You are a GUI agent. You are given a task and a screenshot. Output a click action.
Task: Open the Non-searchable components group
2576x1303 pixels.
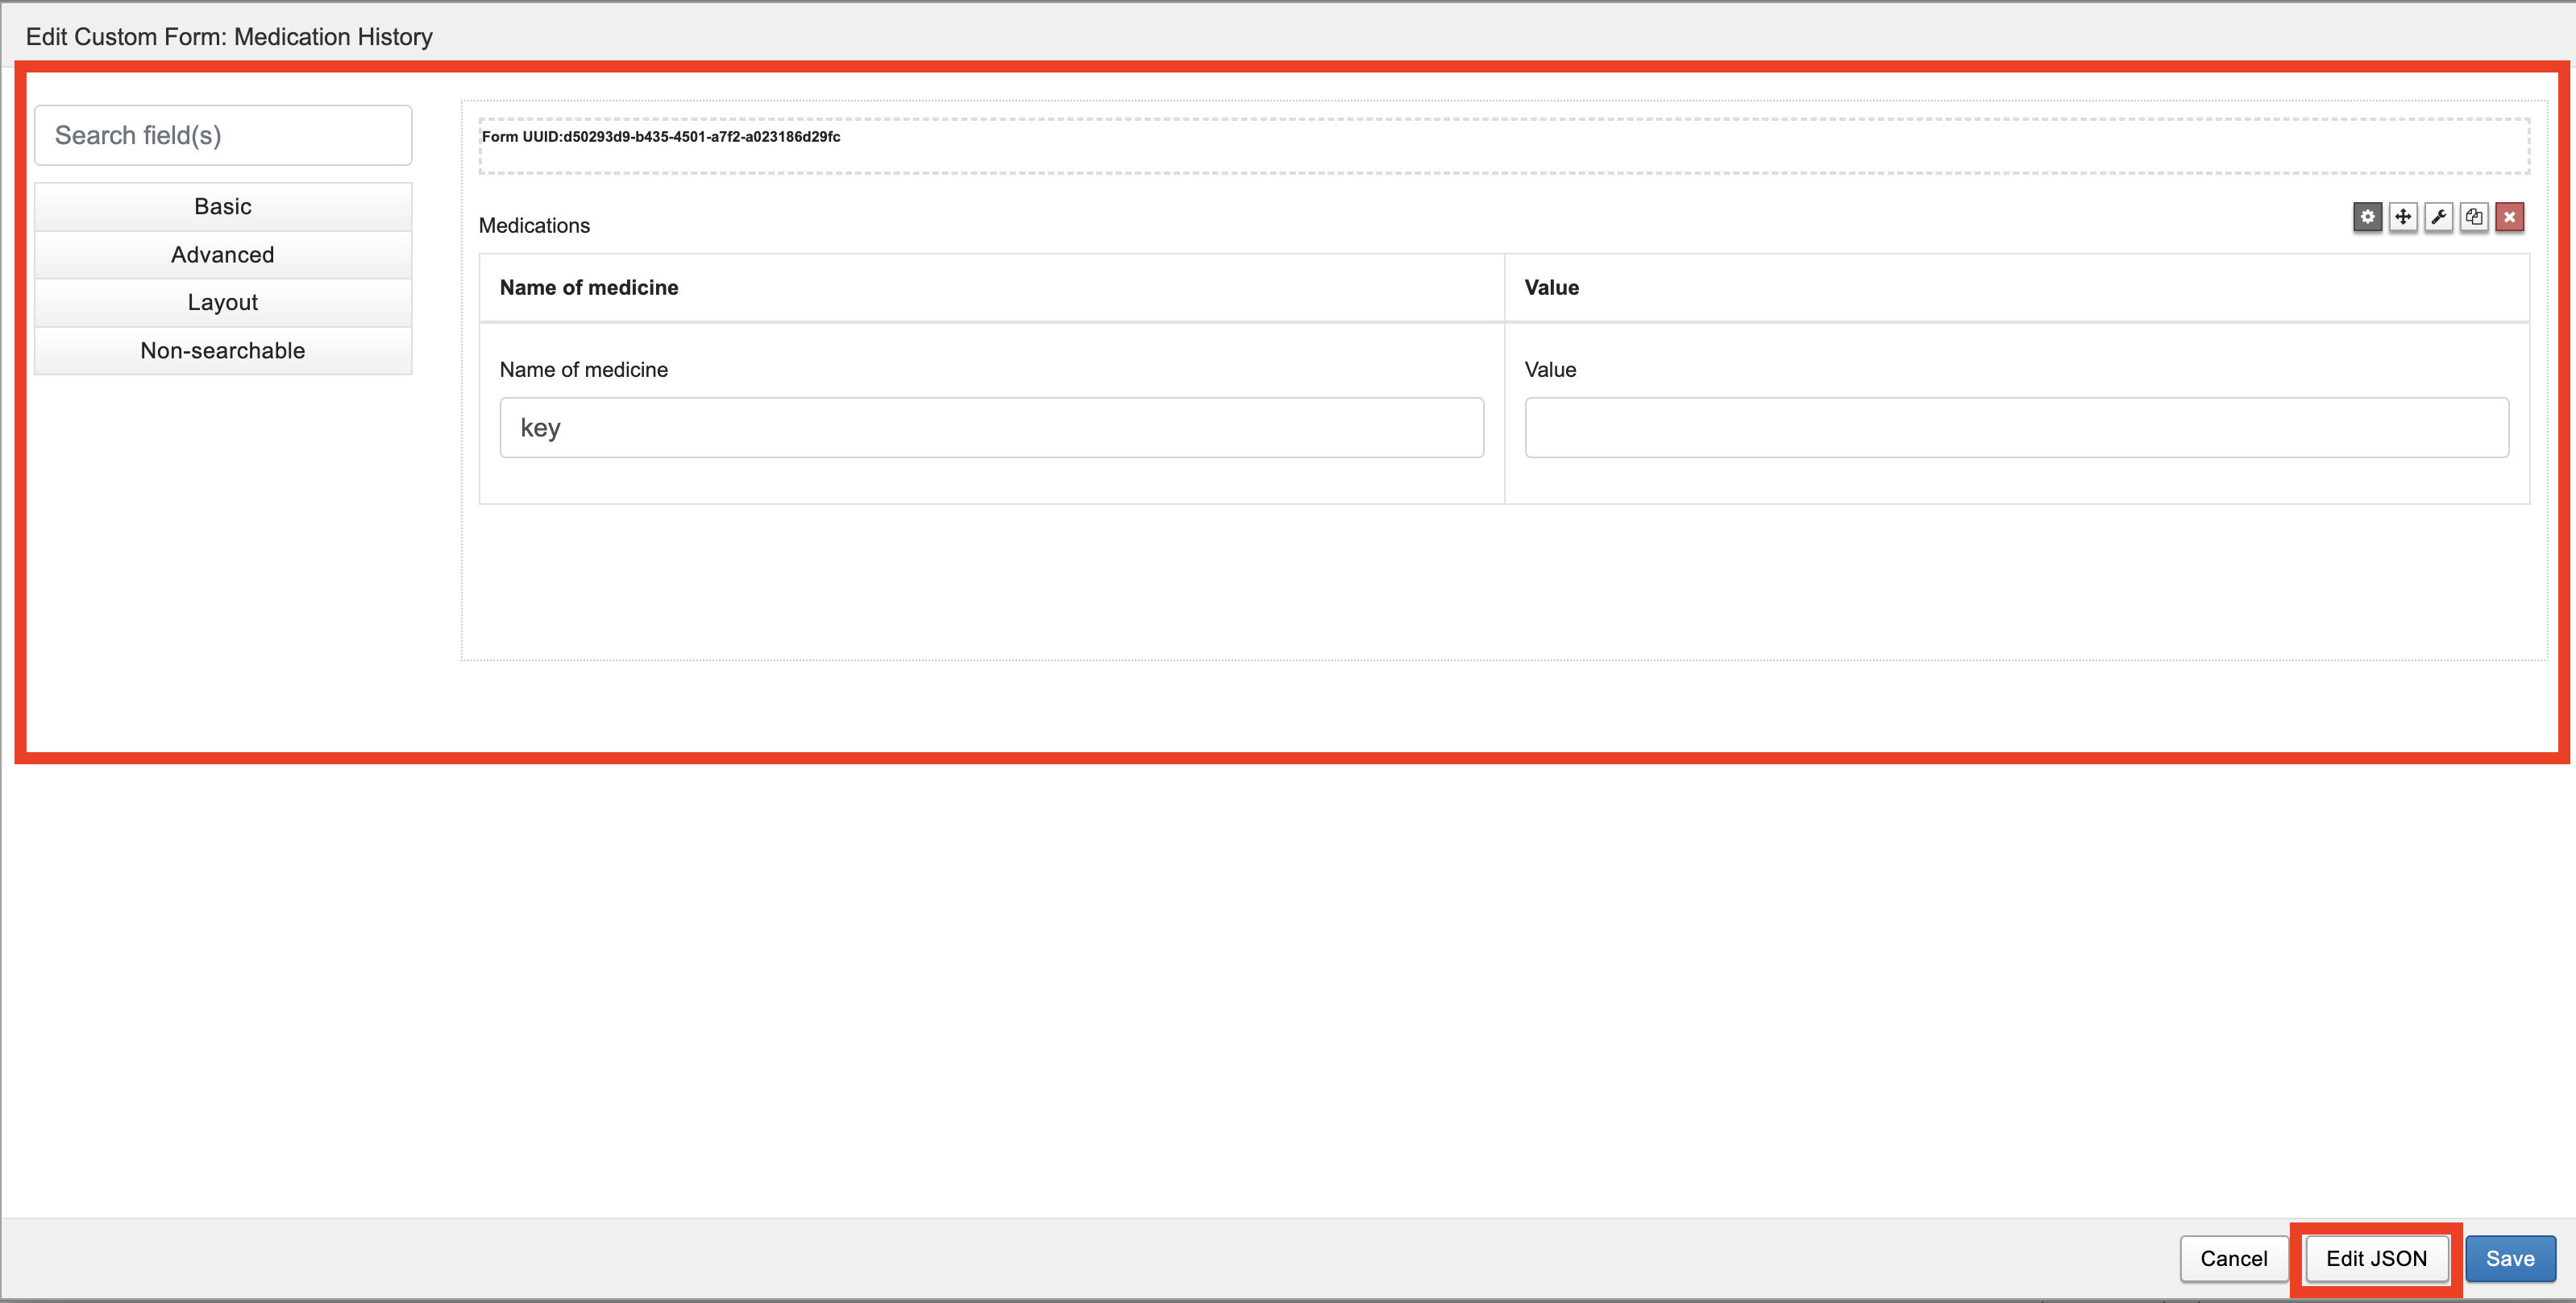(223, 351)
